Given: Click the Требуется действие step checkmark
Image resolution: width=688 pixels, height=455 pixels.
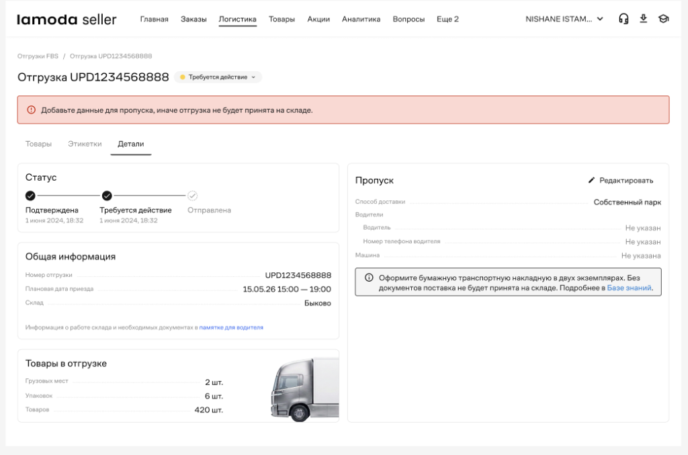Looking at the screenshot, I should coord(107,196).
